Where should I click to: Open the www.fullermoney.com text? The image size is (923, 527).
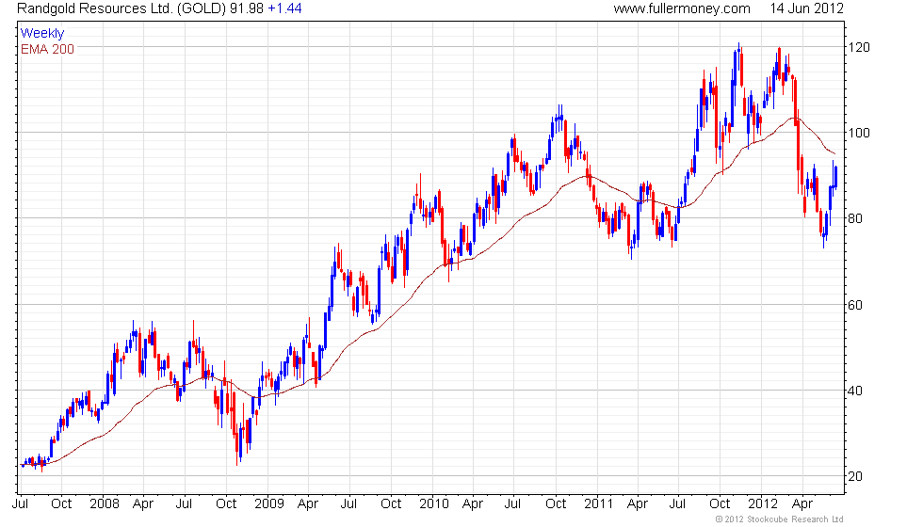tap(682, 8)
